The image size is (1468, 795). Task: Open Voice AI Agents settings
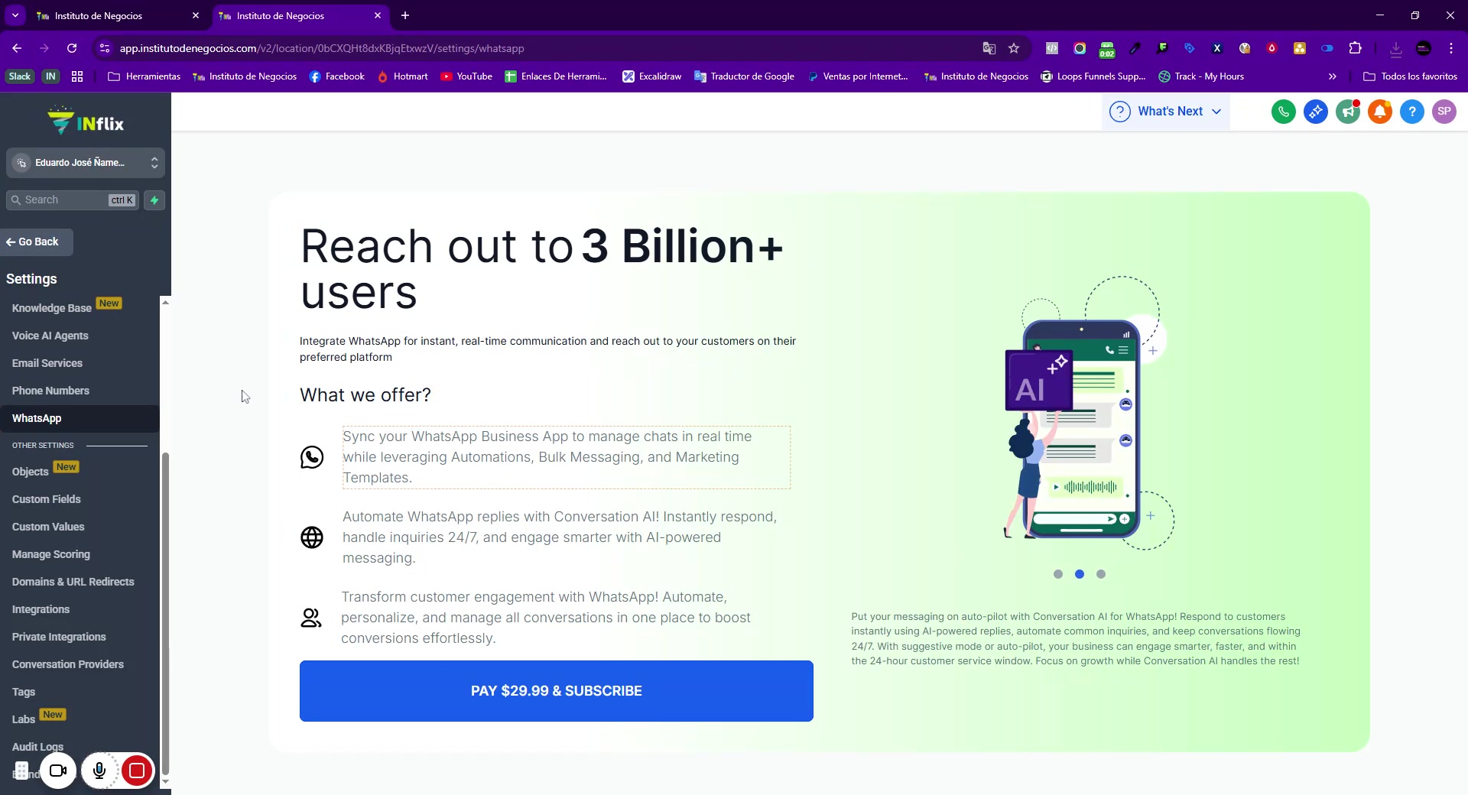pos(50,336)
